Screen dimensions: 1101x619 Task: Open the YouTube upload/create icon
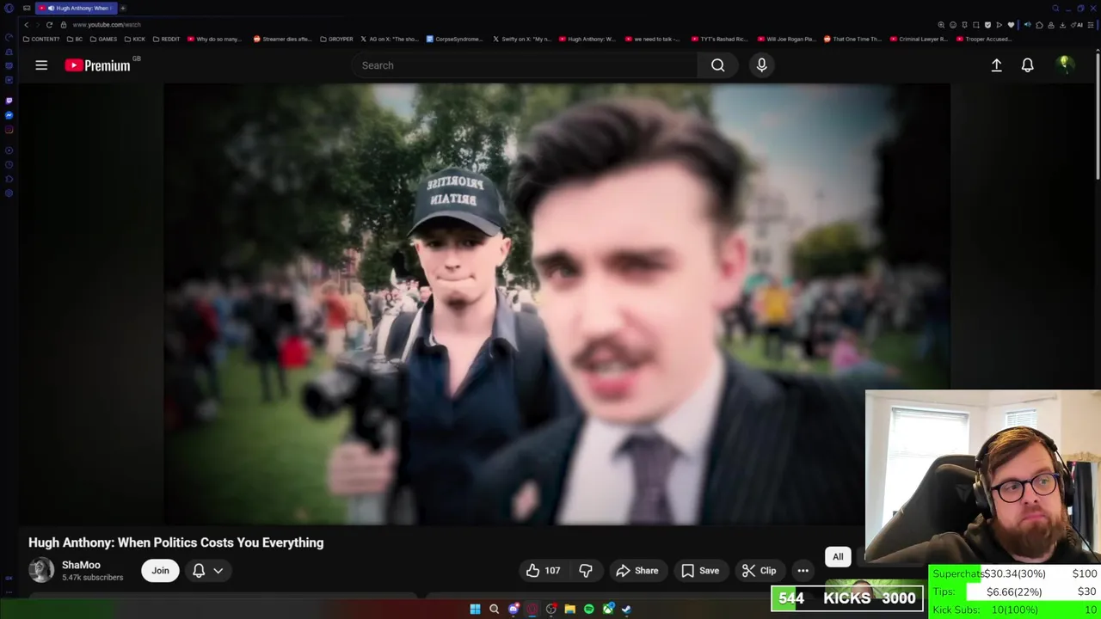pos(996,65)
